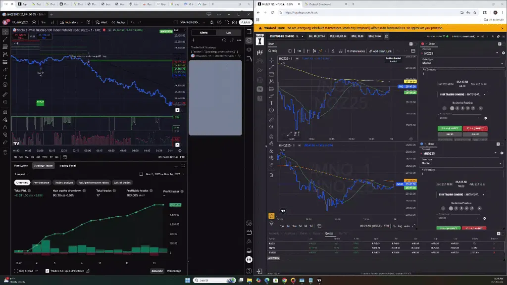Search symbol /NQ in Topstep chart
Image resolution: width=507 pixels, height=285 pixels.
[273, 51]
